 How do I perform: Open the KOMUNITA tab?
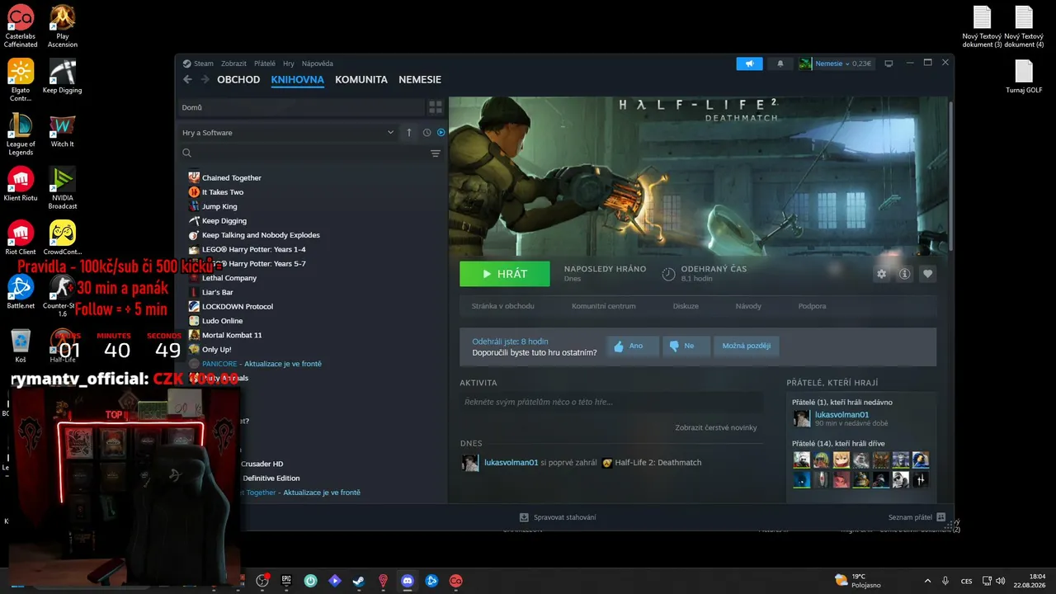(x=361, y=80)
